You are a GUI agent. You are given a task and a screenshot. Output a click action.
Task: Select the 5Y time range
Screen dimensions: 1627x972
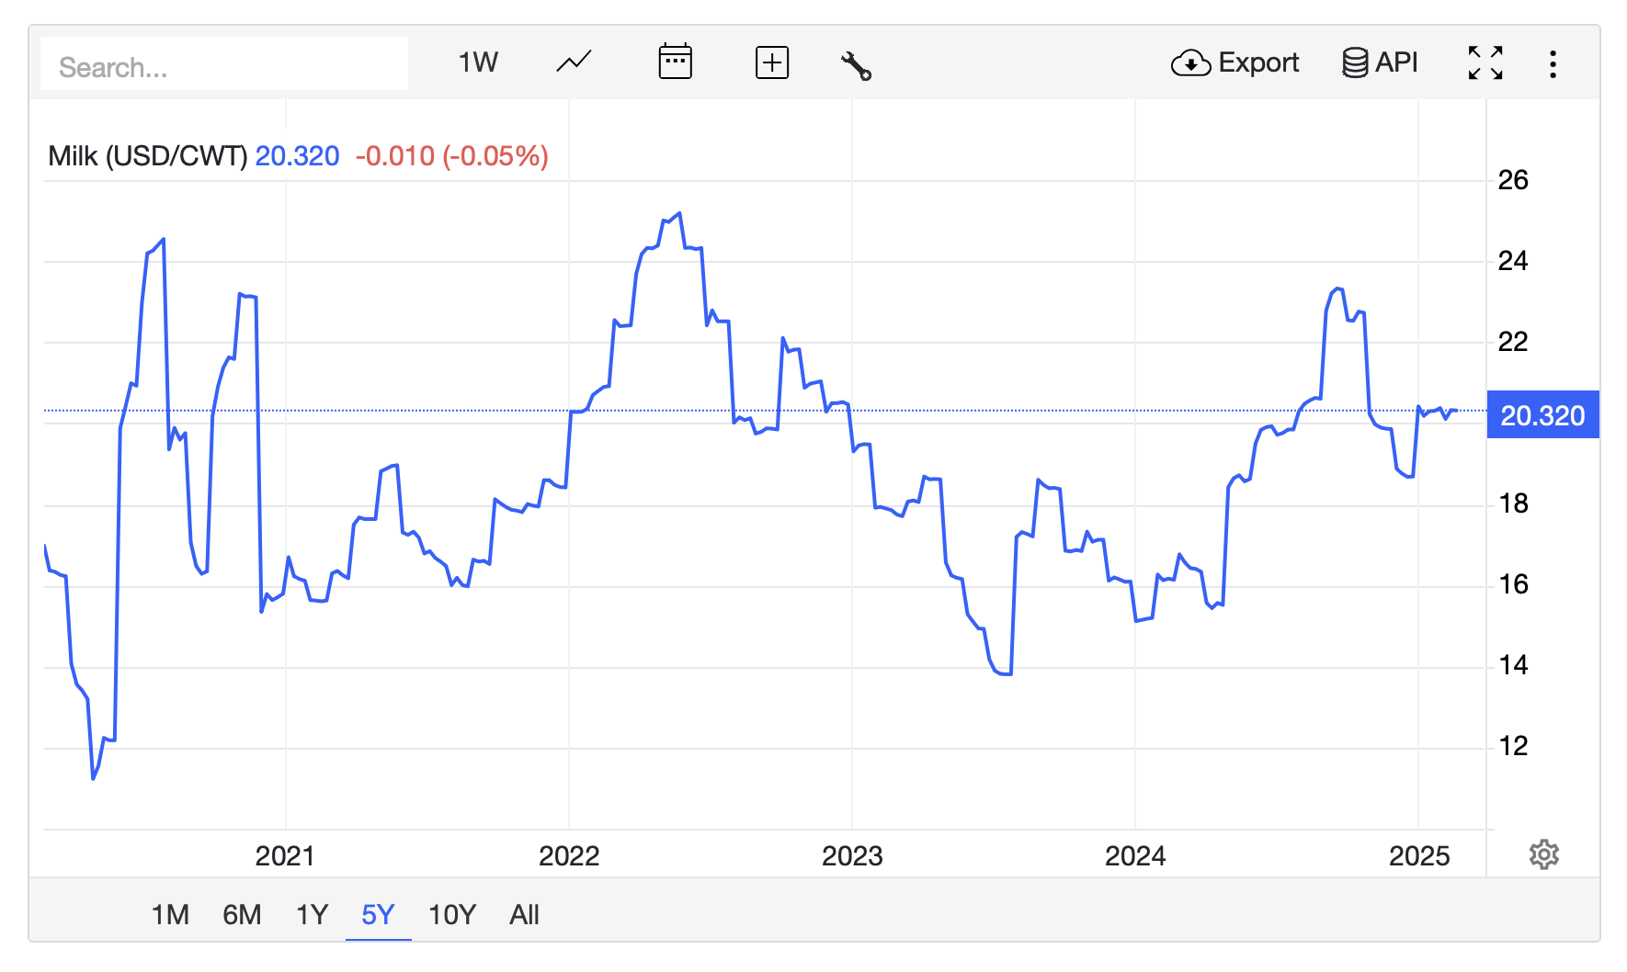378,915
